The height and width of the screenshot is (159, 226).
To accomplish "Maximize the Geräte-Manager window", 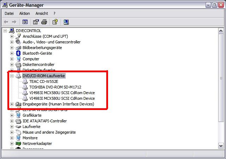I will (x=215, y=5).
